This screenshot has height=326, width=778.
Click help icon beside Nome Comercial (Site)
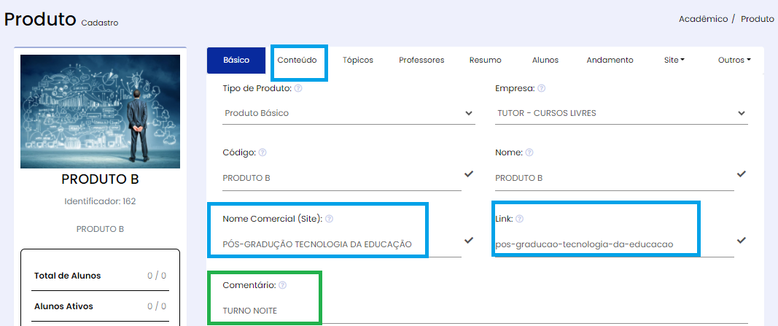pyautogui.click(x=329, y=218)
